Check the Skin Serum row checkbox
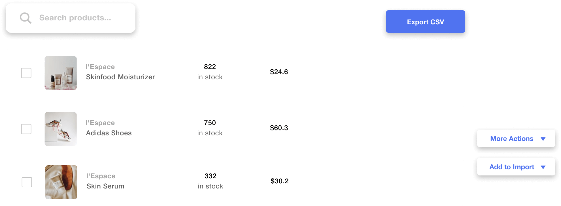Image resolution: width=561 pixels, height=206 pixels. pyautogui.click(x=27, y=182)
